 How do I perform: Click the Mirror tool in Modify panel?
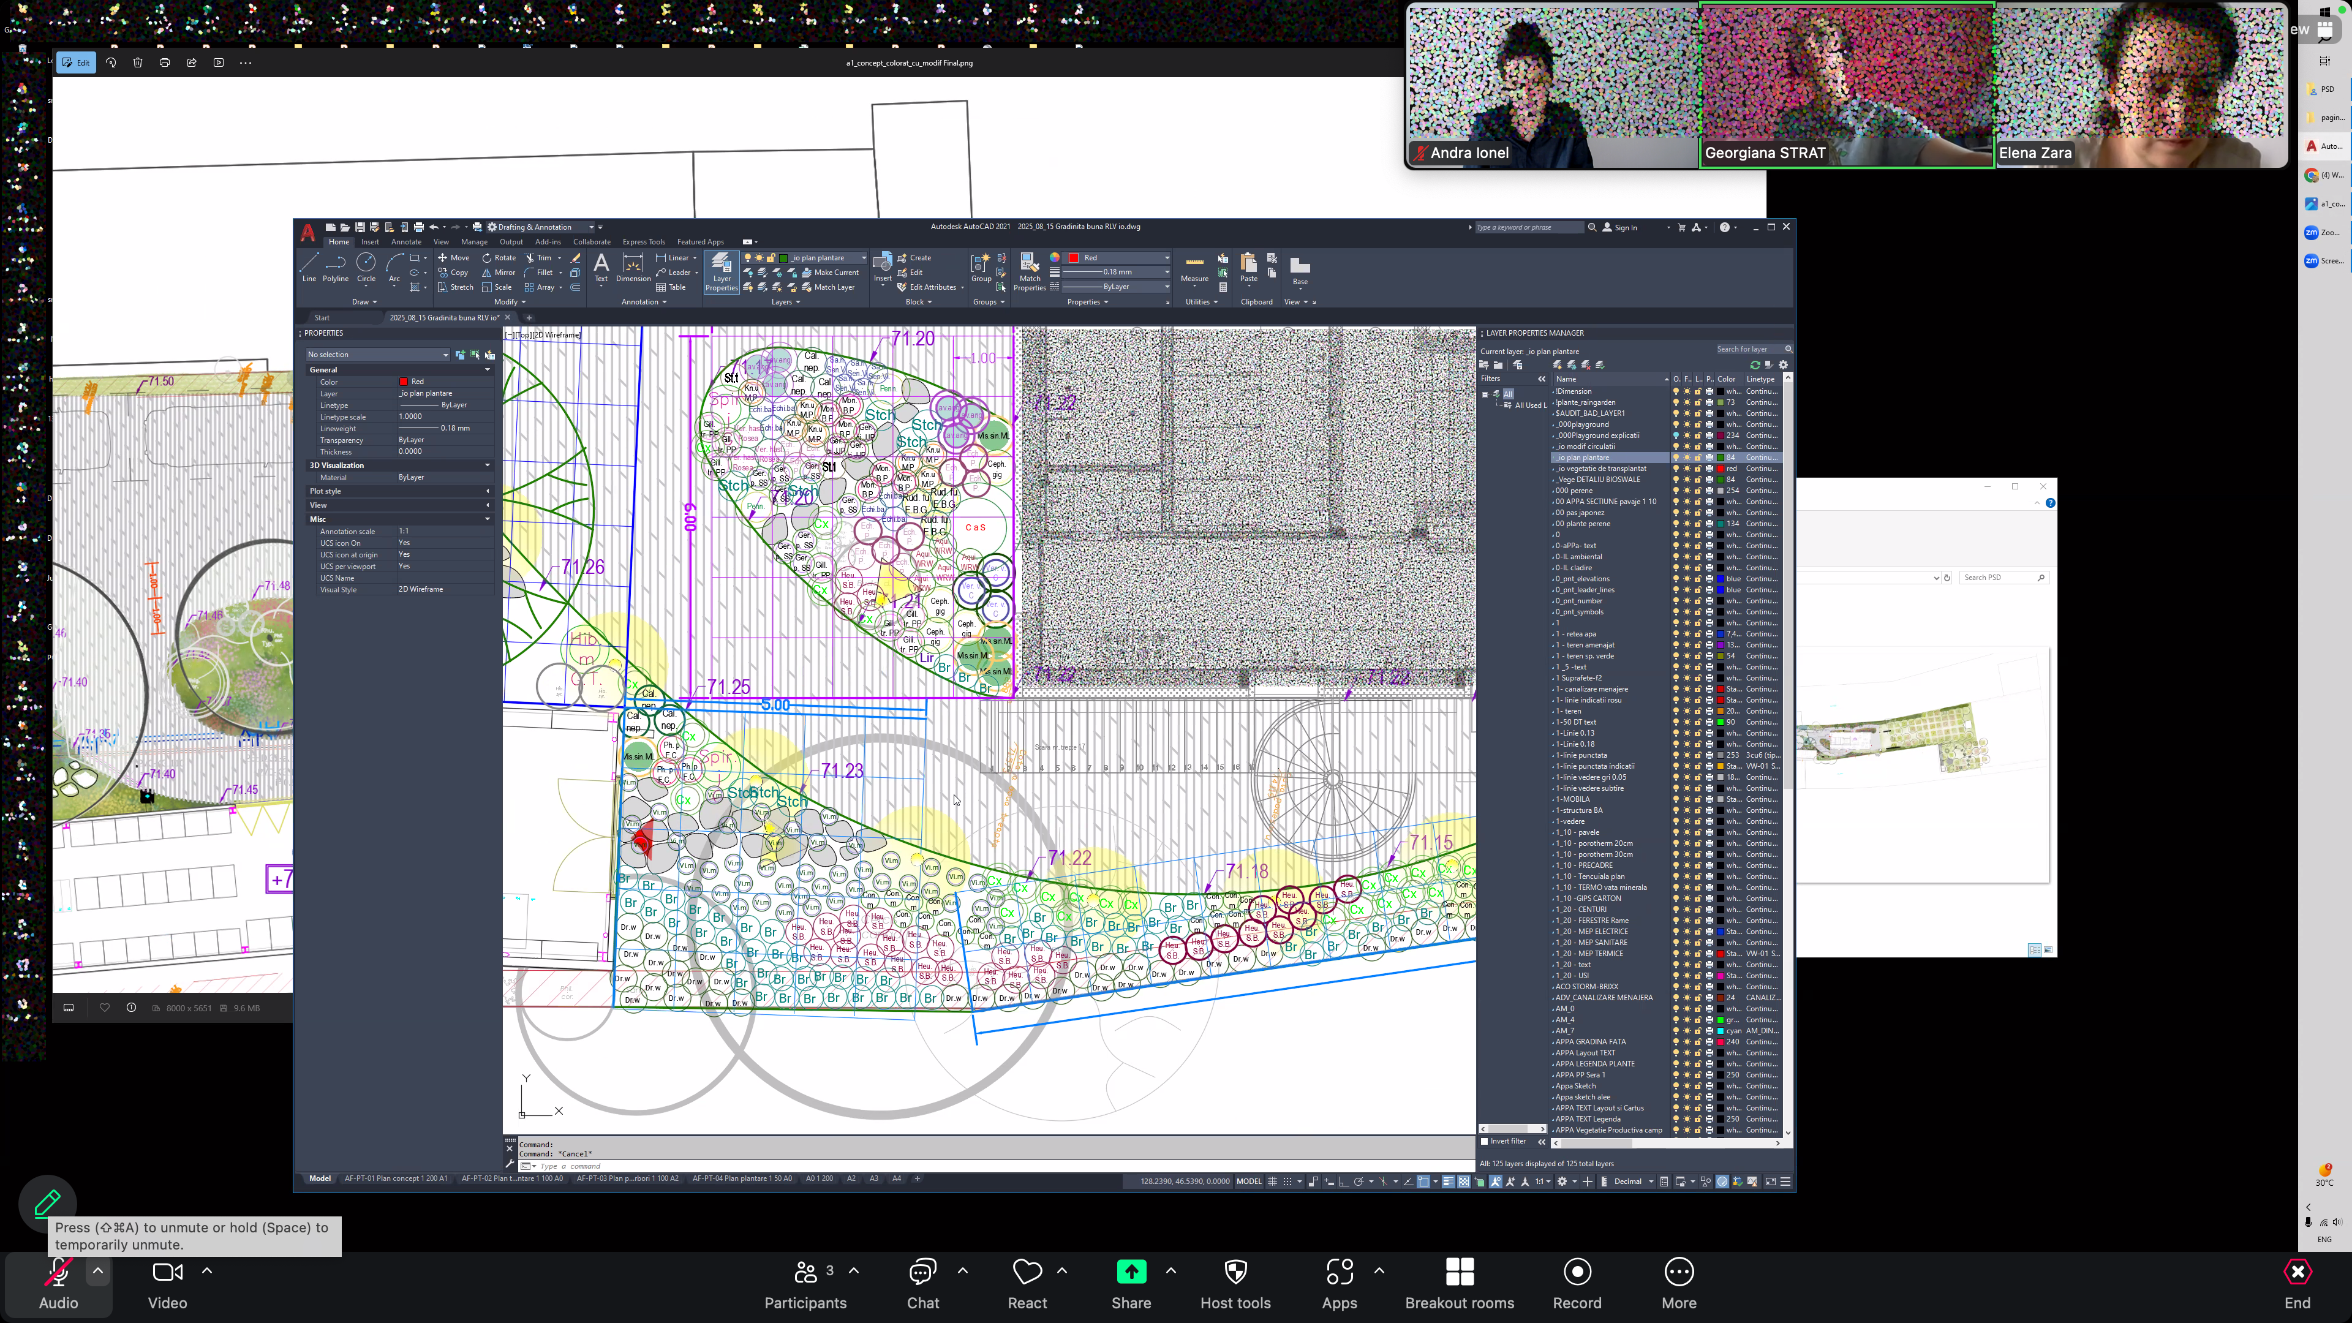pos(499,272)
